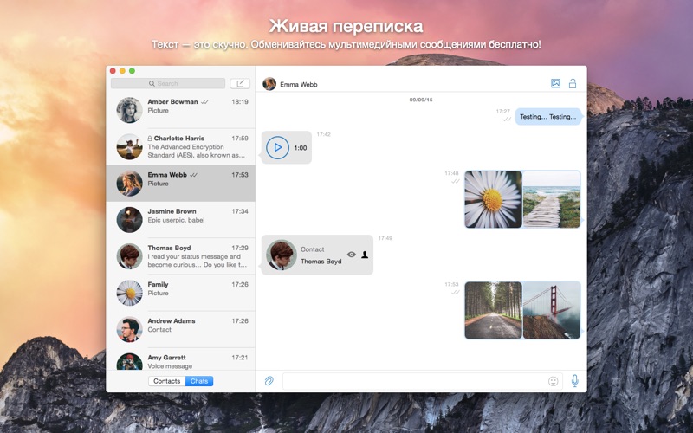Click the attachment paperclip icon
693x433 pixels.
click(x=269, y=381)
